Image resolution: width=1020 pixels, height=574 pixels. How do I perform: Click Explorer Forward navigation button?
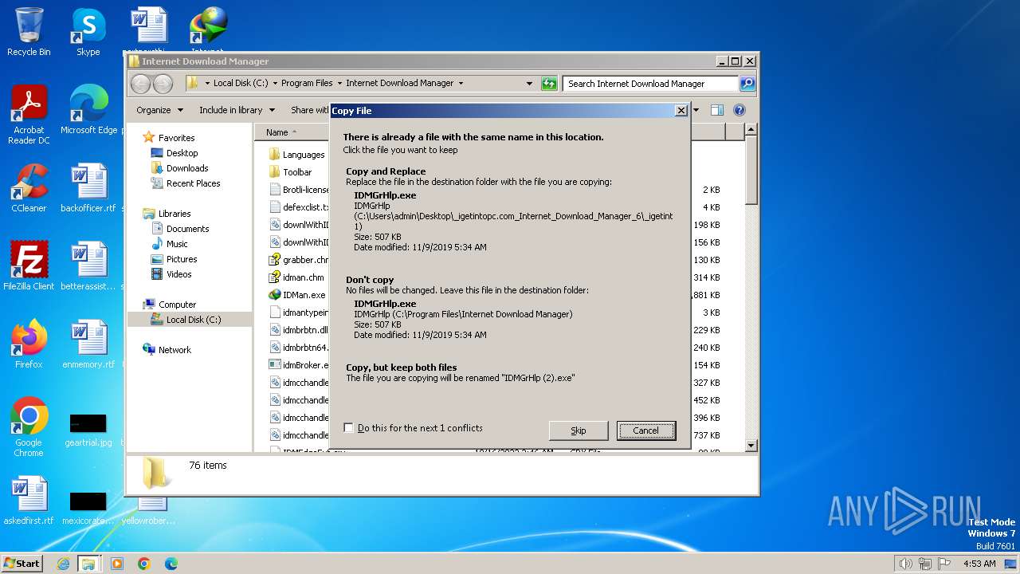[163, 84]
